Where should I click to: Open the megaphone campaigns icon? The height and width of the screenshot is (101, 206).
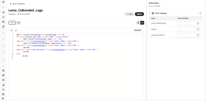click(x=3, y=12)
